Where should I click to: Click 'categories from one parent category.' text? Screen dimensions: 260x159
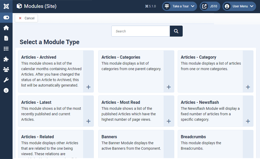click(x=131, y=69)
